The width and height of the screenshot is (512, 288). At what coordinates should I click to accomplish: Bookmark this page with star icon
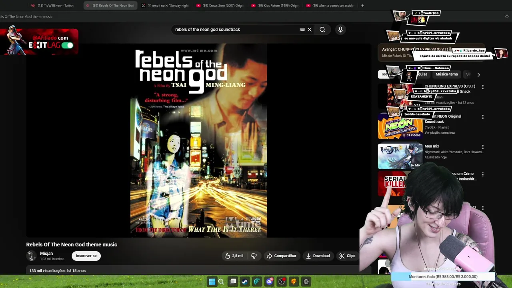pyautogui.click(x=507, y=17)
